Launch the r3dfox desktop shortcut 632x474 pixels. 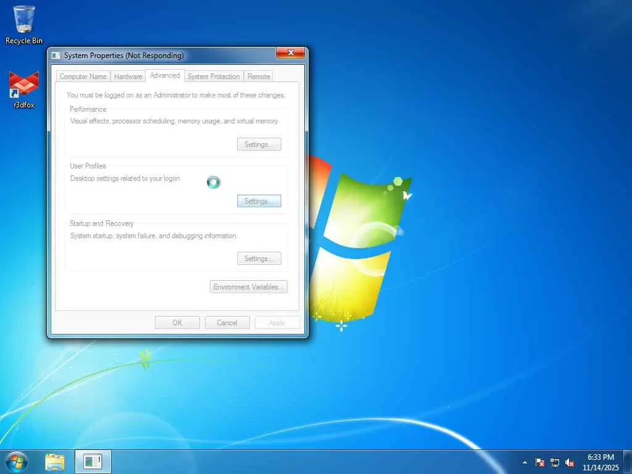point(24,89)
